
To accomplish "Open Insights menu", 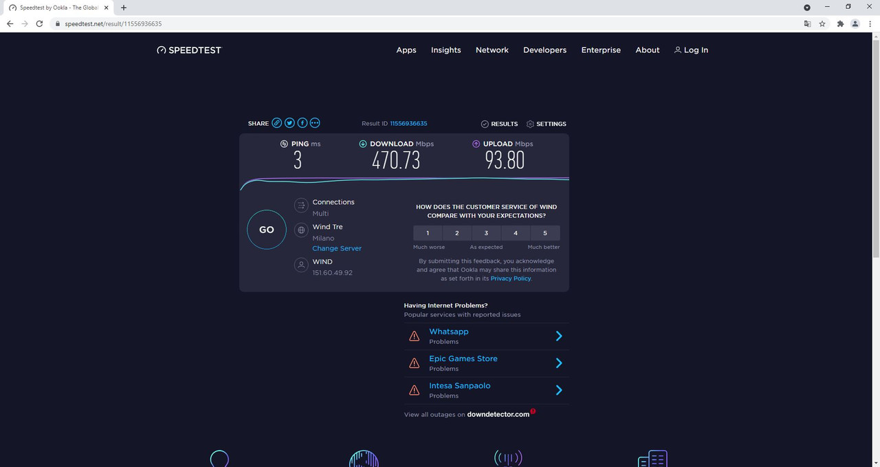I will tap(446, 50).
